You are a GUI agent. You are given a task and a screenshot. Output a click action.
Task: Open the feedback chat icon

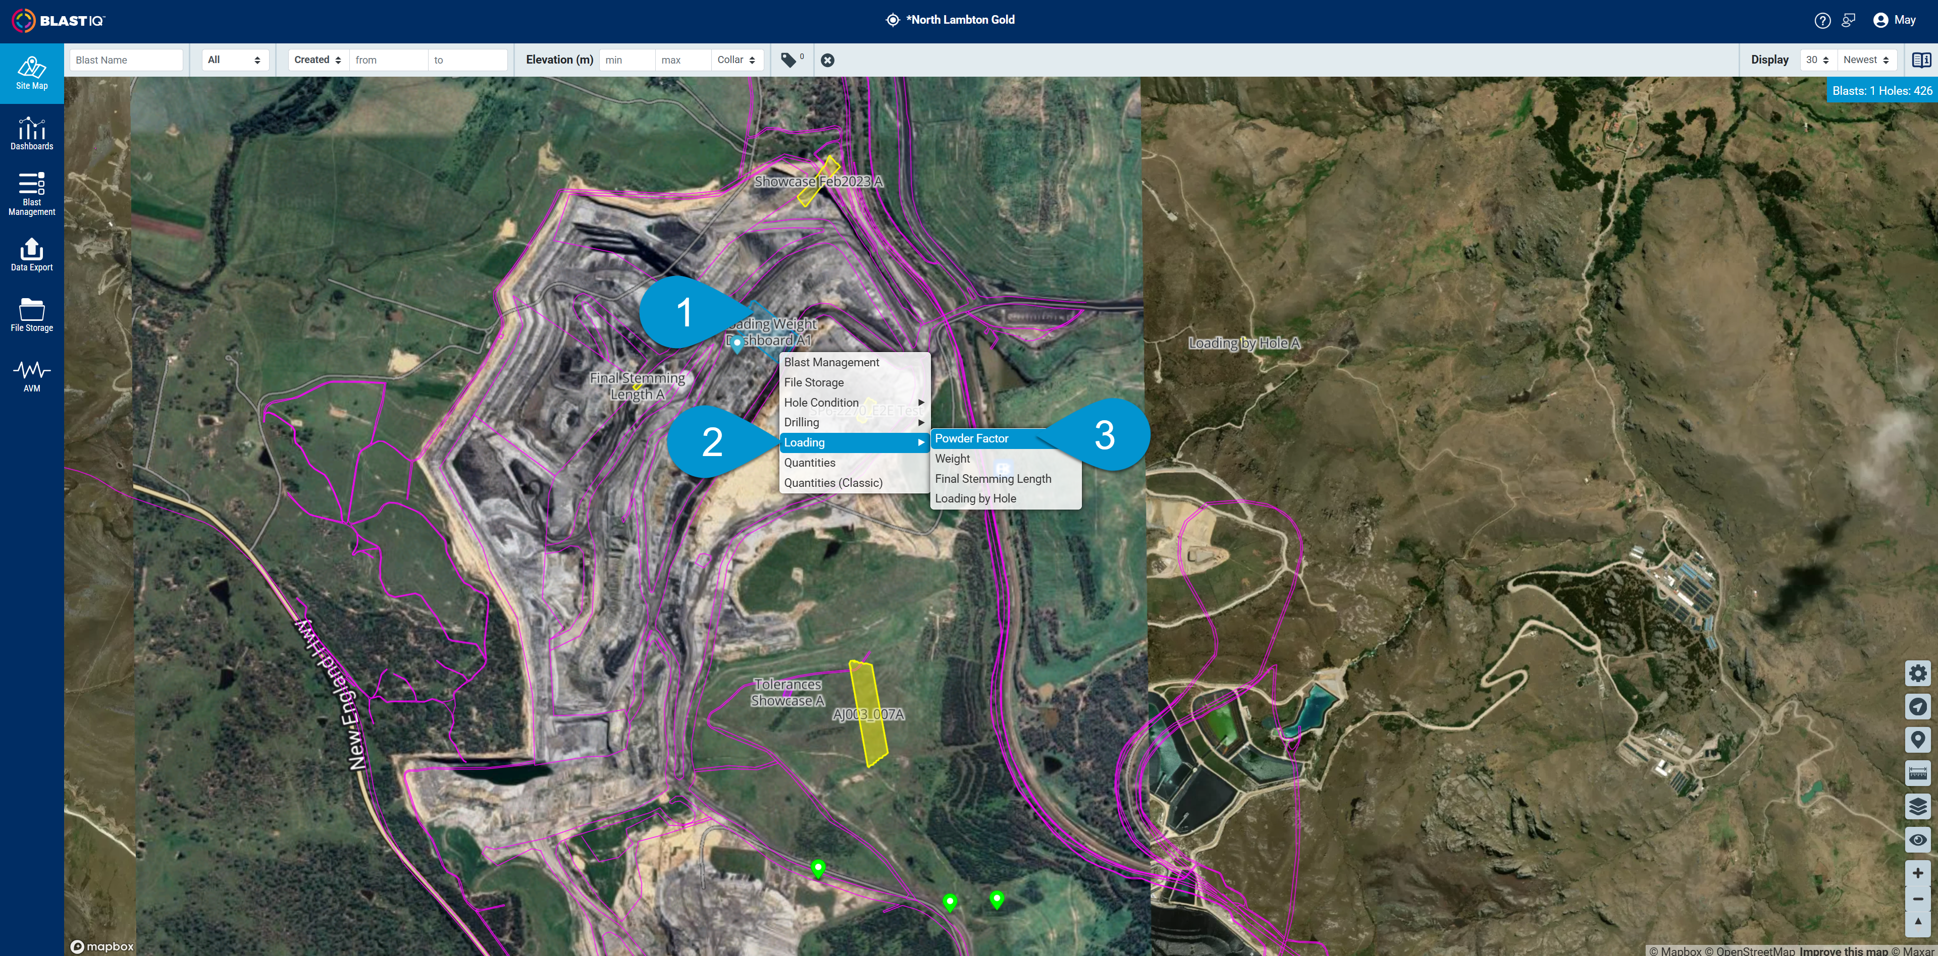(x=1849, y=20)
